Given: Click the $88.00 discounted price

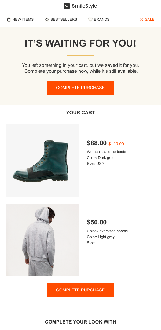Looking at the screenshot, I should [96, 143].
